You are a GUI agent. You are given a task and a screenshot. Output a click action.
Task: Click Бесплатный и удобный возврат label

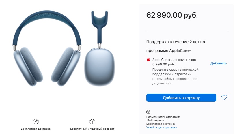[x=92, y=129]
